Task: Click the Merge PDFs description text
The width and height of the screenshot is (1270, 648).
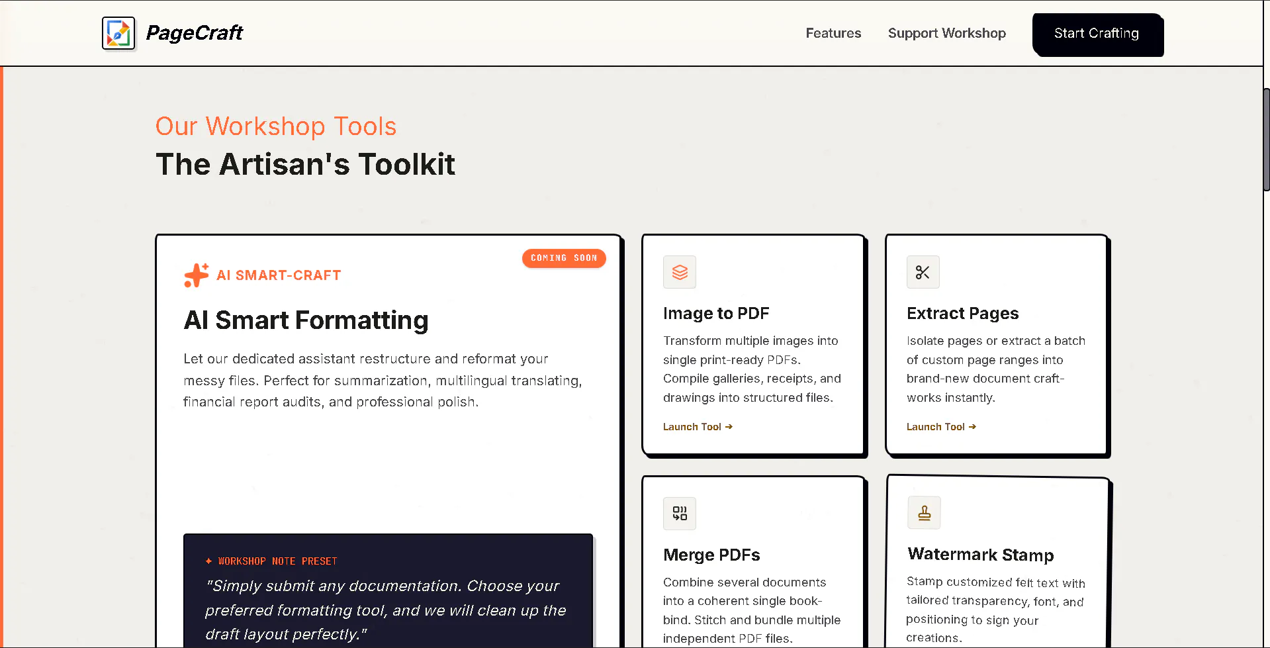Action: click(x=752, y=610)
